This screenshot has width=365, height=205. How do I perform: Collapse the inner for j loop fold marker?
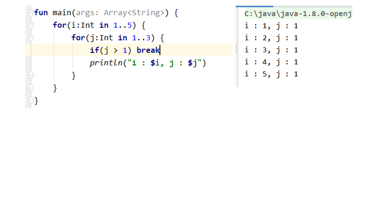31,38
